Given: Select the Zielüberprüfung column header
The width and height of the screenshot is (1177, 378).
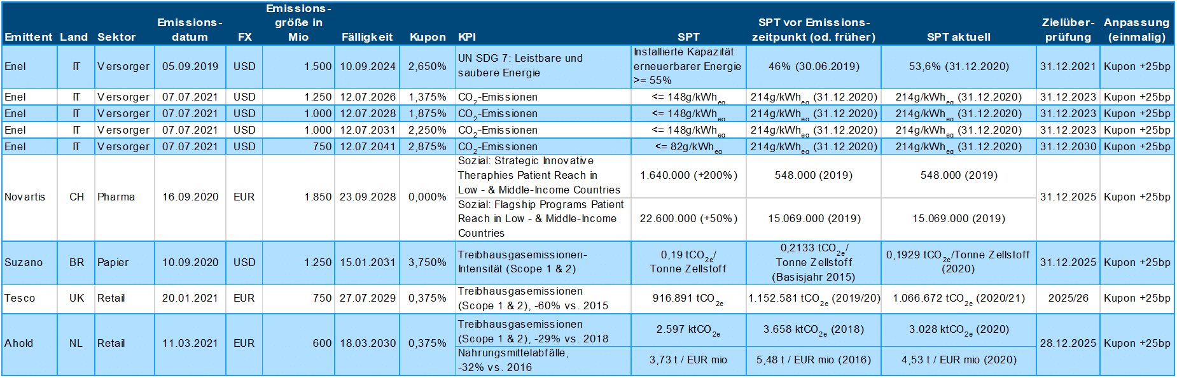Looking at the screenshot, I should click(x=1068, y=30).
